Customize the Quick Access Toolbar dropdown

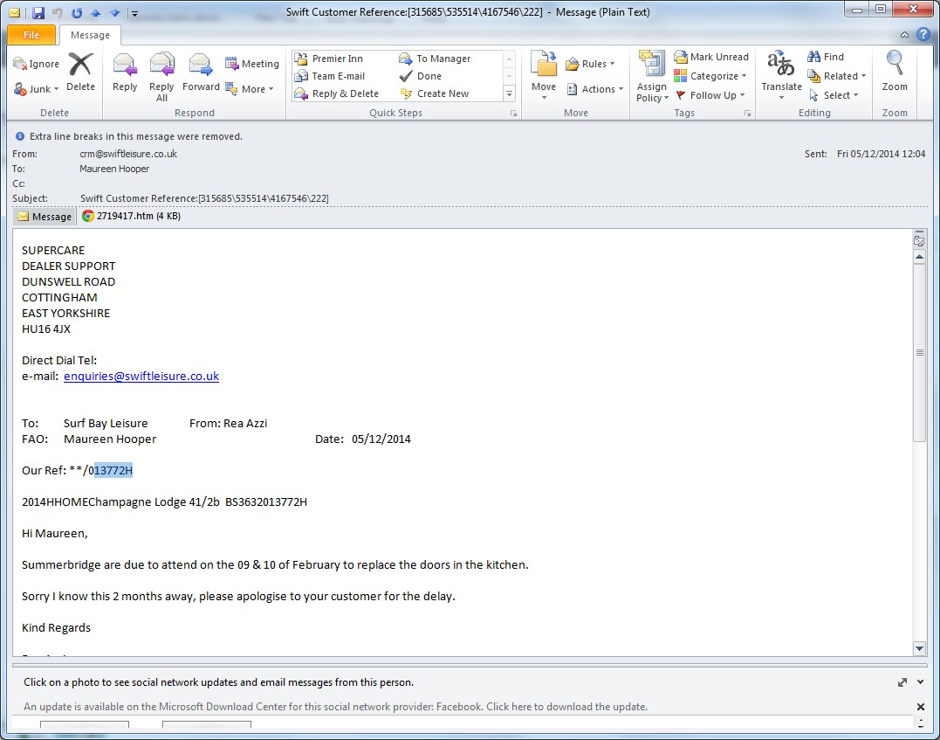(134, 13)
